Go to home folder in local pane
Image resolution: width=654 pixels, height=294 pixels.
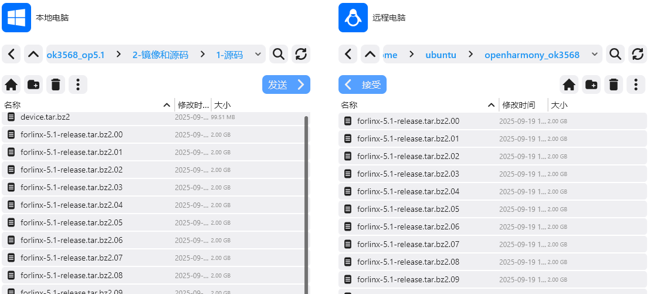point(11,85)
